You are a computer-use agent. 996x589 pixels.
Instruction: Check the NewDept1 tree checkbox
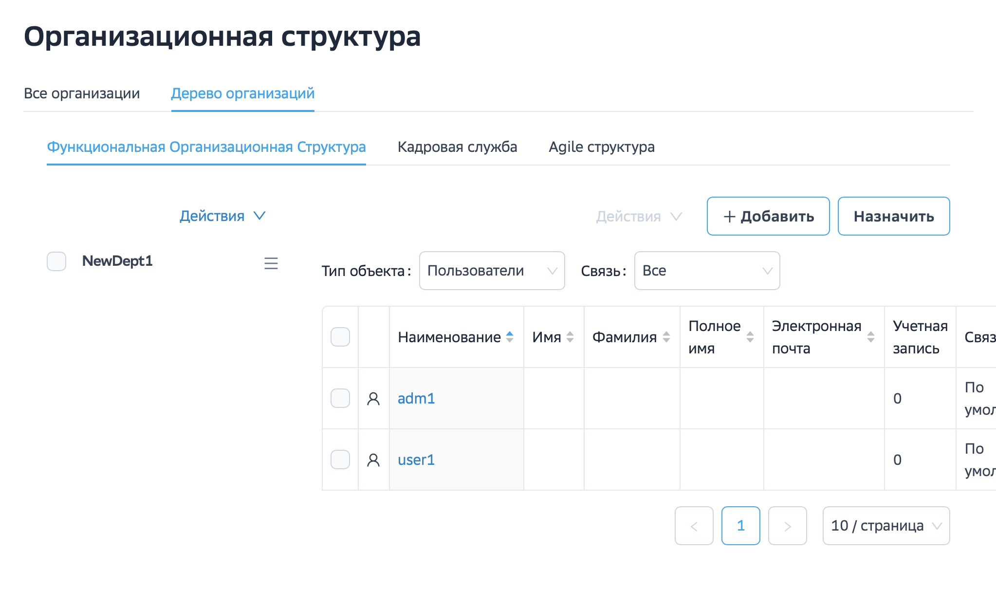(x=56, y=261)
